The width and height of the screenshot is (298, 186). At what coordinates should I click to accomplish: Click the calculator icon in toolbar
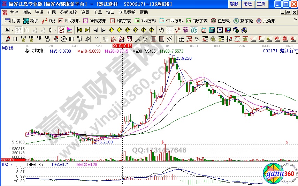211,30
